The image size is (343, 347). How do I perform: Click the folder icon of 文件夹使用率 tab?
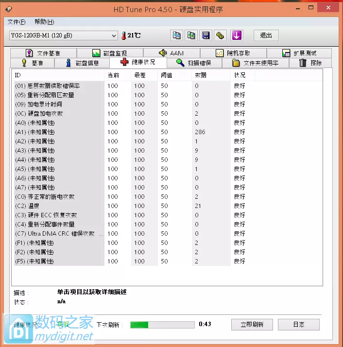[236, 63]
